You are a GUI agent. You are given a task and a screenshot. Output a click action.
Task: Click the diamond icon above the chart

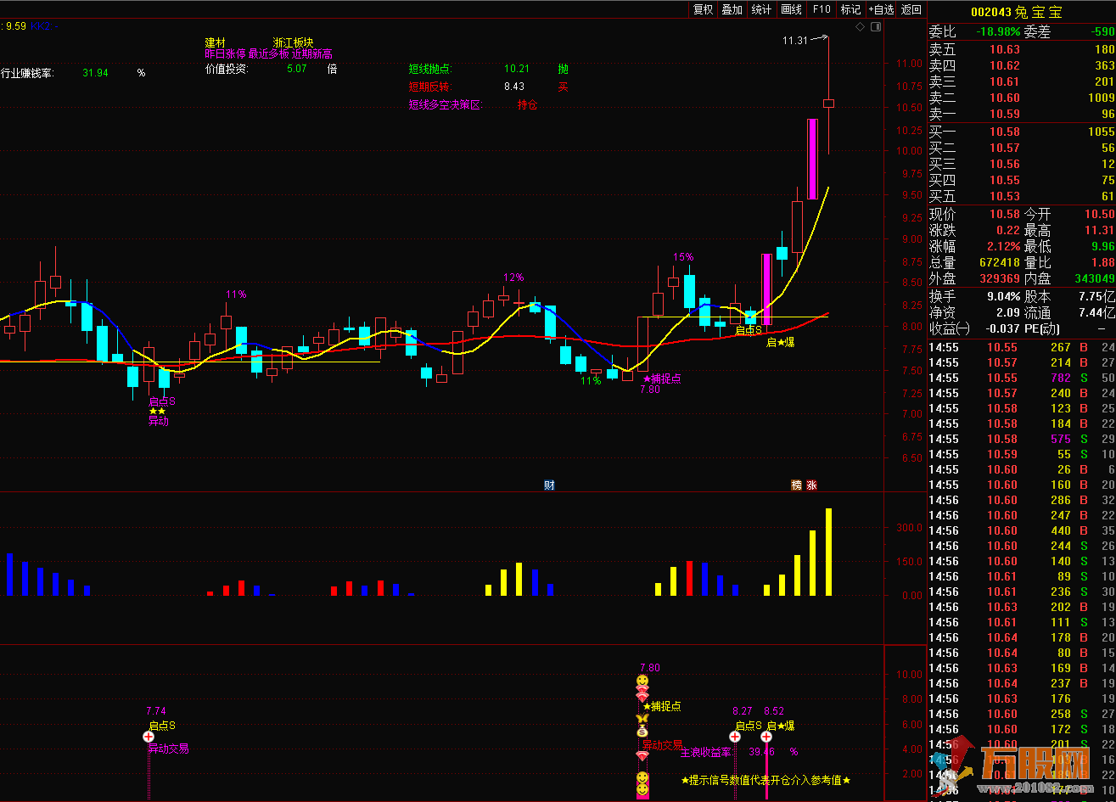click(x=860, y=27)
